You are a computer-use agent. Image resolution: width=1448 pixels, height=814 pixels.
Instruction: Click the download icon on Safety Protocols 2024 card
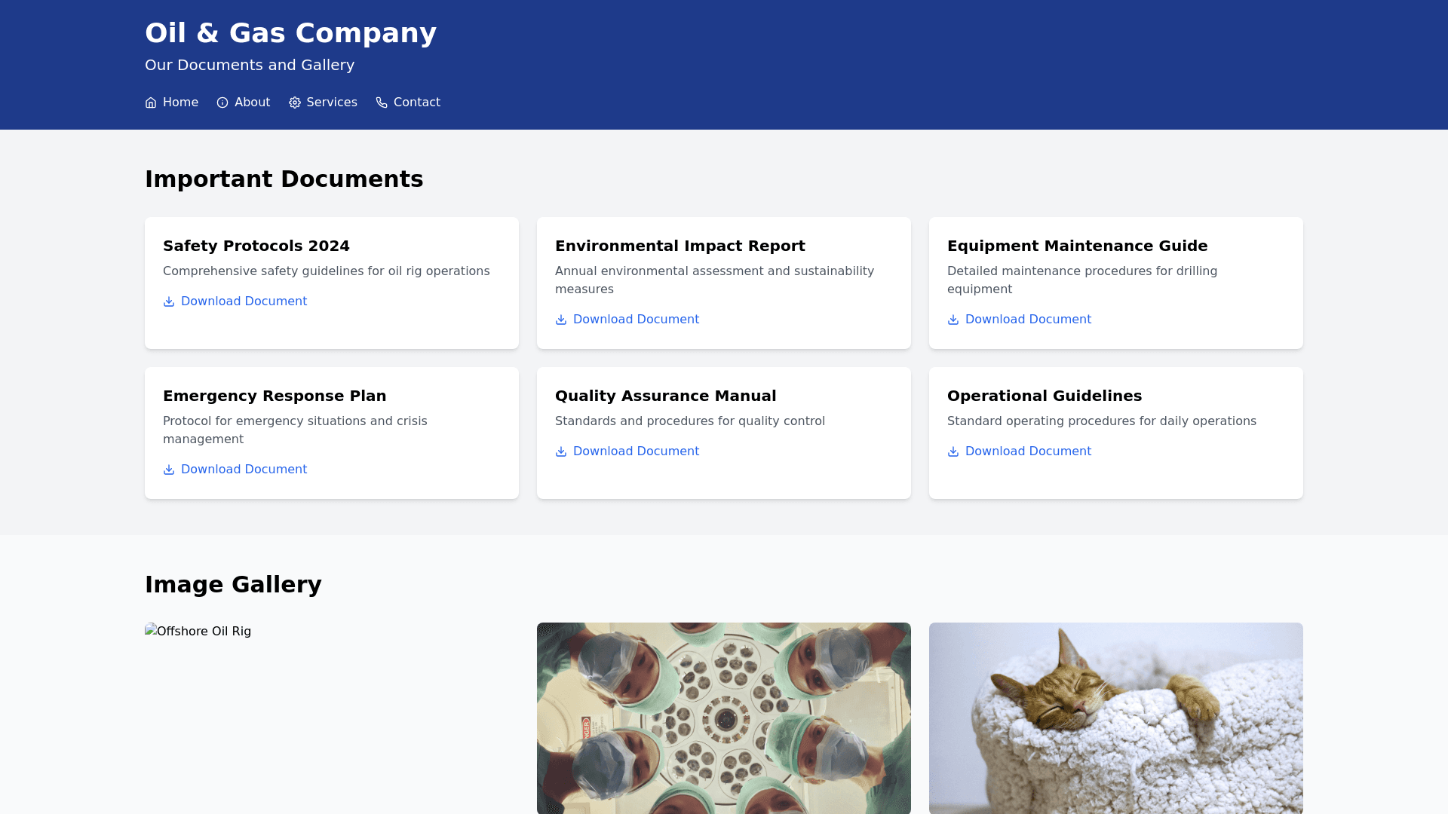point(168,301)
